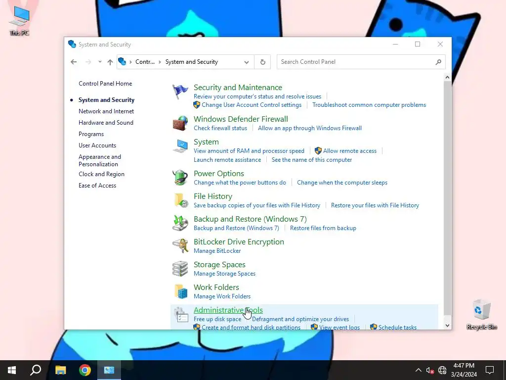Click the Control Panel taskbar button
Image resolution: width=506 pixels, height=380 pixels.
109,370
